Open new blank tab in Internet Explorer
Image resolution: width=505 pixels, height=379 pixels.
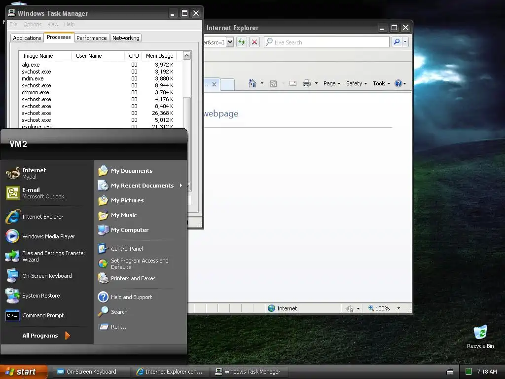pos(227,84)
